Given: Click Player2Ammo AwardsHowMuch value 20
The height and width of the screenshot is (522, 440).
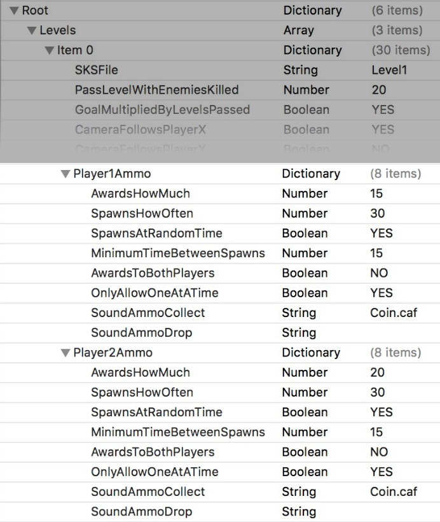Looking at the screenshot, I should pos(378,372).
